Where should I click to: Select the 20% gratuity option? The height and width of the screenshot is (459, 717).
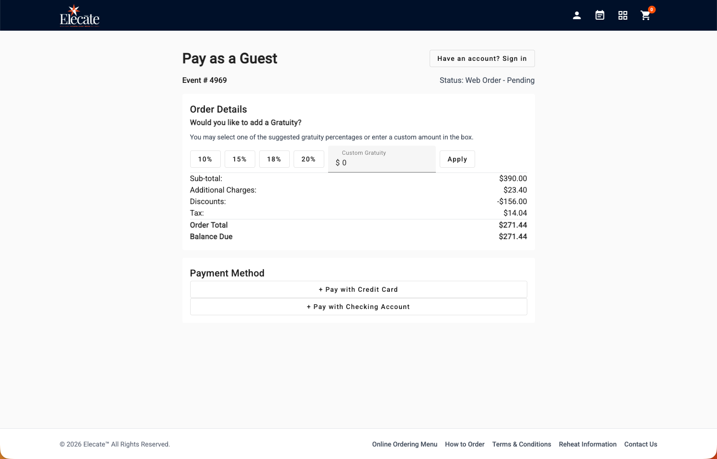point(308,159)
